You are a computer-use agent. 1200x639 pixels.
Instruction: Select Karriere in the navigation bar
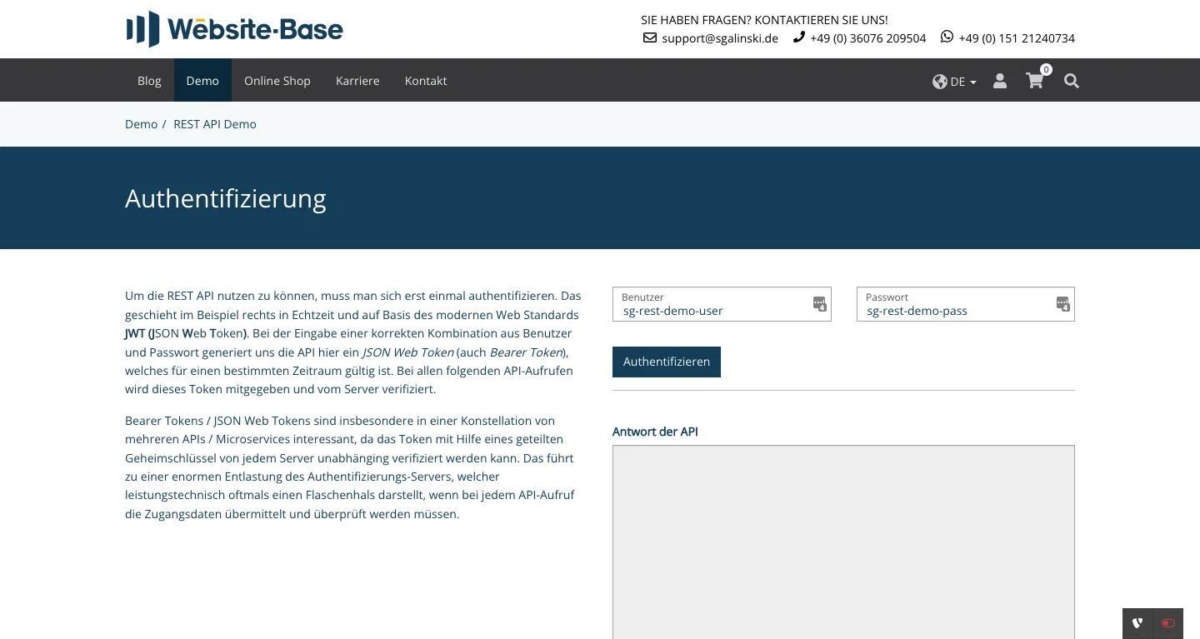coord(357,81)
